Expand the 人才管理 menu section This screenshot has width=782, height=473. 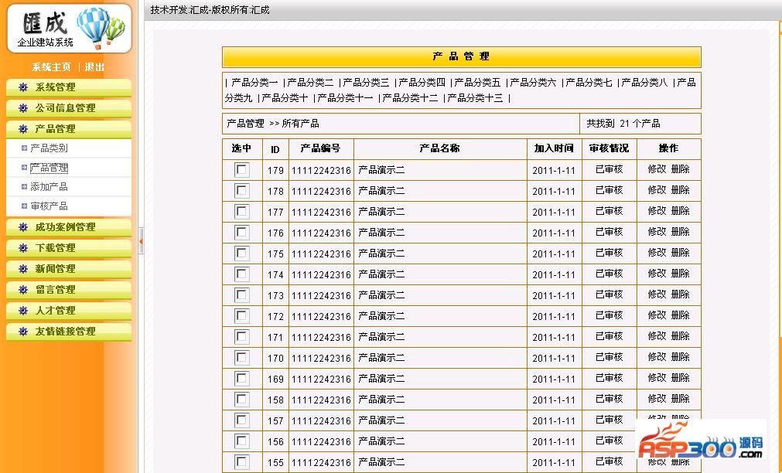(55, 311)
